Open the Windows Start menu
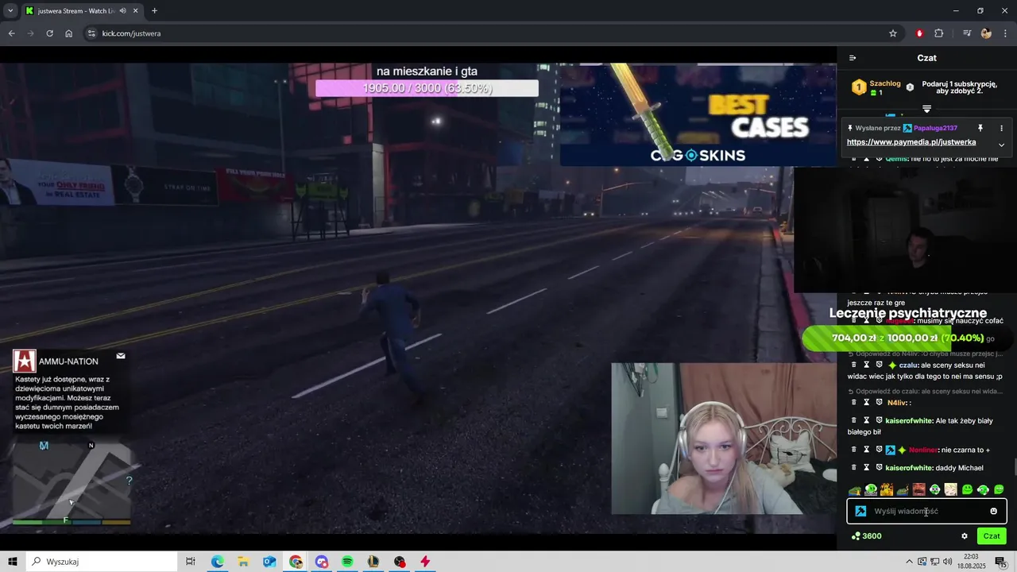The image size is (1017, 572). click(13, 562)
